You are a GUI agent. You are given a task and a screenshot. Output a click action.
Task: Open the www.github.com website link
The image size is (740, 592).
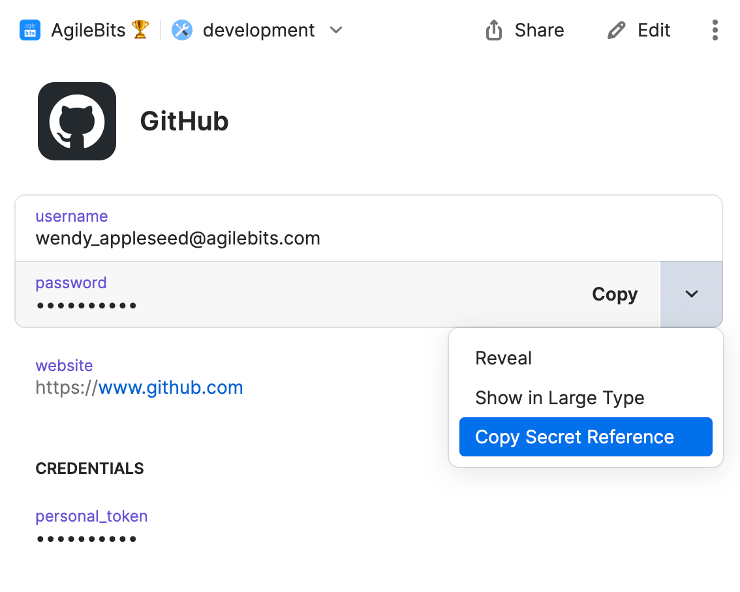click(170, 387)
